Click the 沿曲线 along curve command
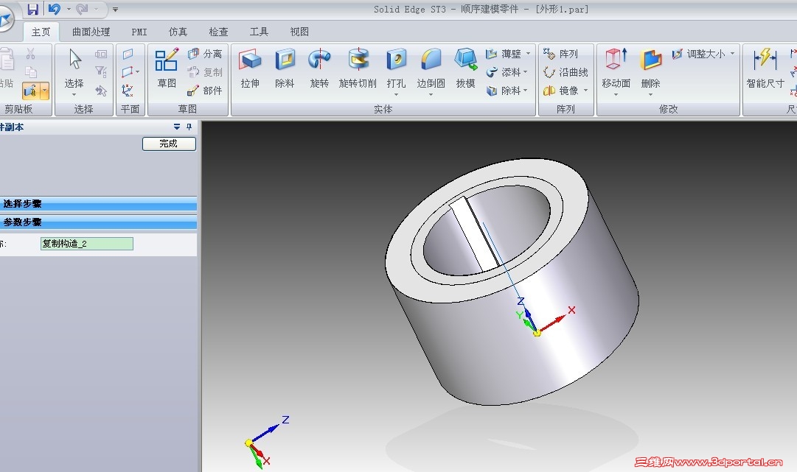The width and height of the screenshot is (797, 472). click(x=565, y=72)
